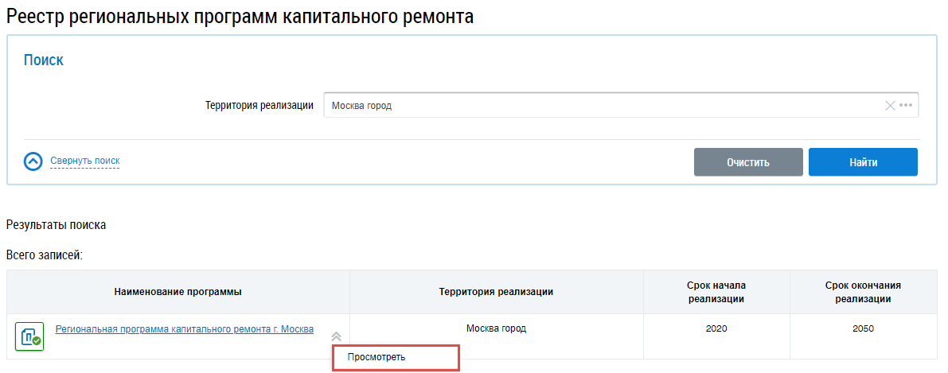This screenshot has height=373, width=948.
Task: Click Срок начала реализации column header
Action: [716, 292]
